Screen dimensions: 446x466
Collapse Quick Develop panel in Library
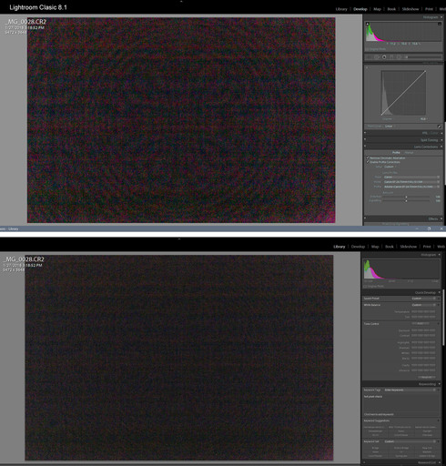(x=439, y=292)
